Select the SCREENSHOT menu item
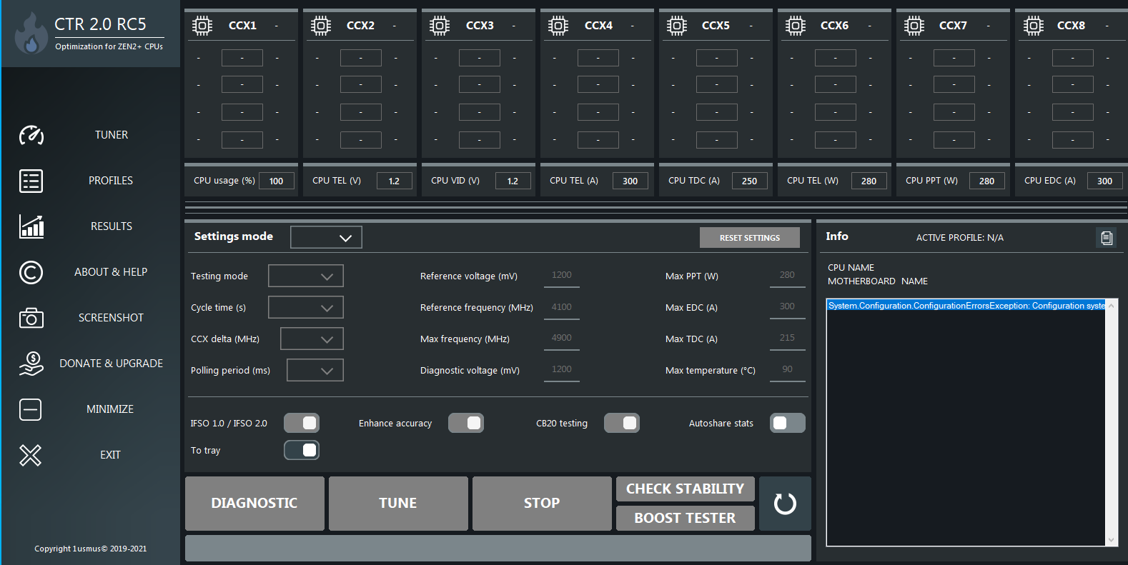Viewport: 1128px width, 565px height. click(x=111, y=318)
